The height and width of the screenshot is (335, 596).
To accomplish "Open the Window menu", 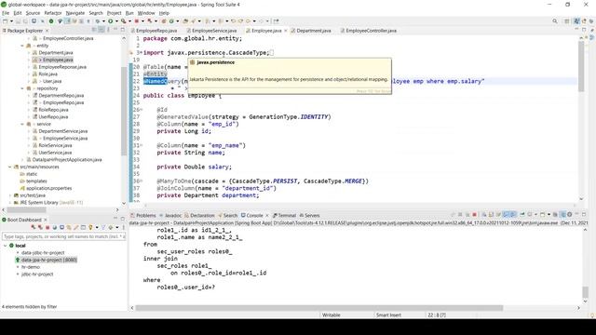I will [146, 13].
